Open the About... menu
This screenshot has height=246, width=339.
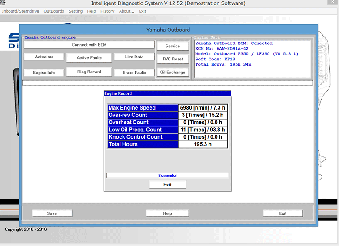[126, 11]
